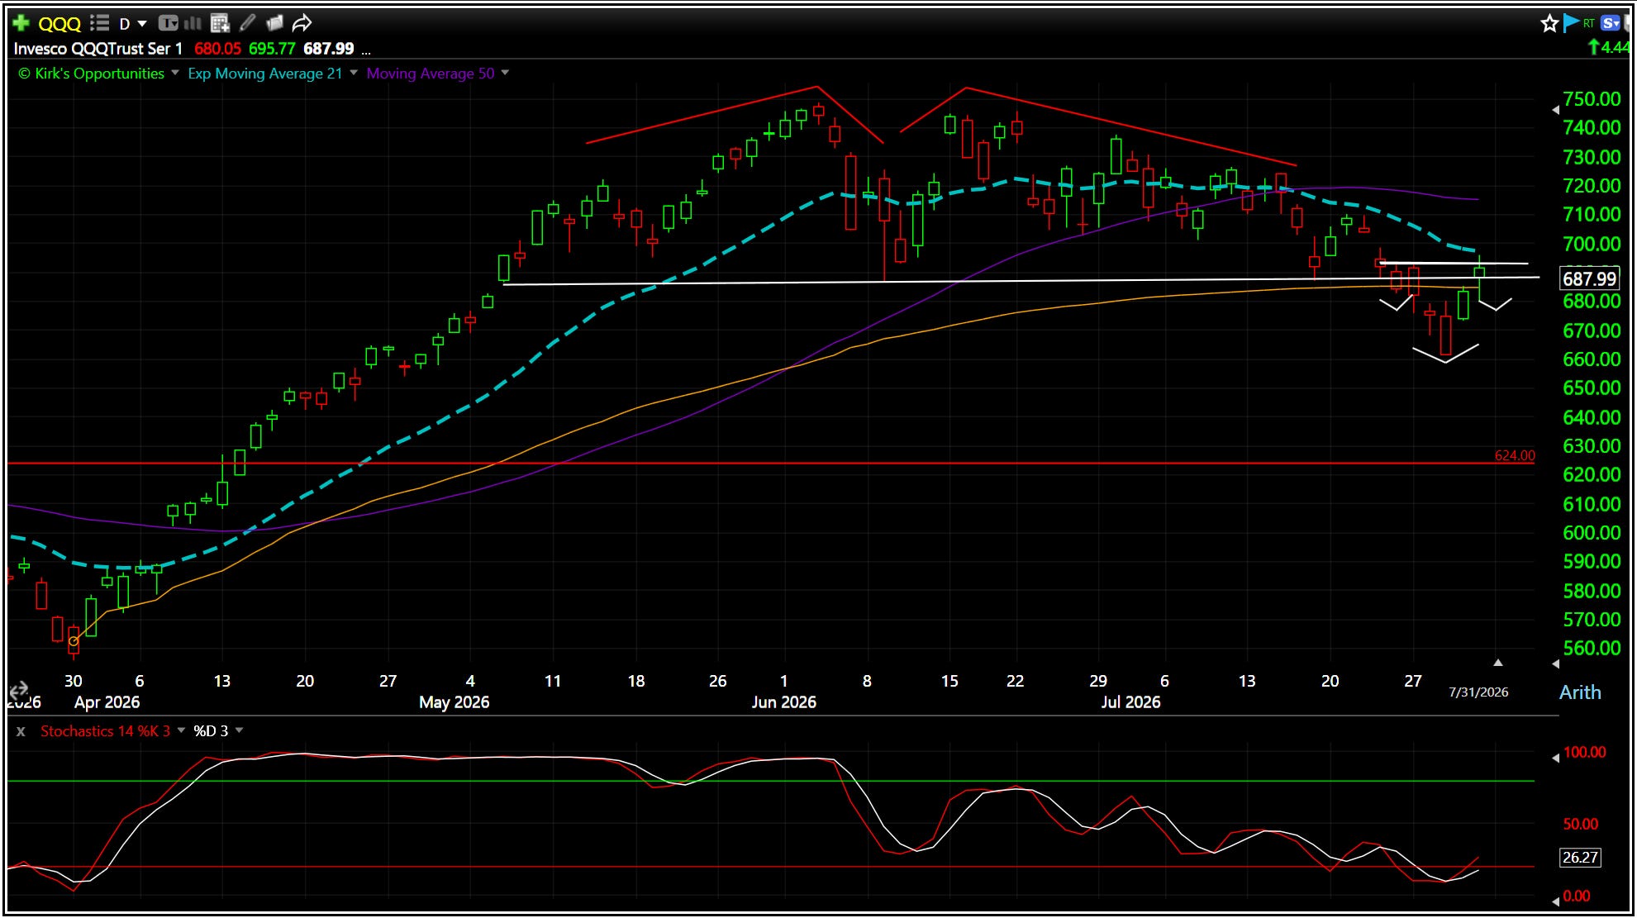Screen dimensions: 1637x918
Task: Expand the Moving Average 50 dropdown arrow
Action: (x=505, y=73)
